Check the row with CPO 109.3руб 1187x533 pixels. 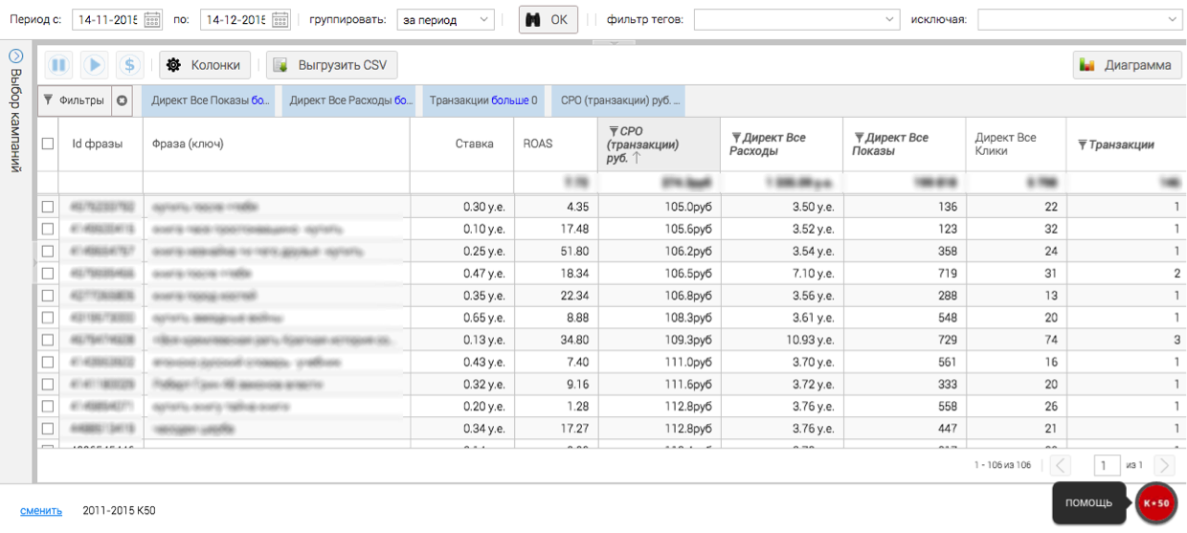[48, 340]
